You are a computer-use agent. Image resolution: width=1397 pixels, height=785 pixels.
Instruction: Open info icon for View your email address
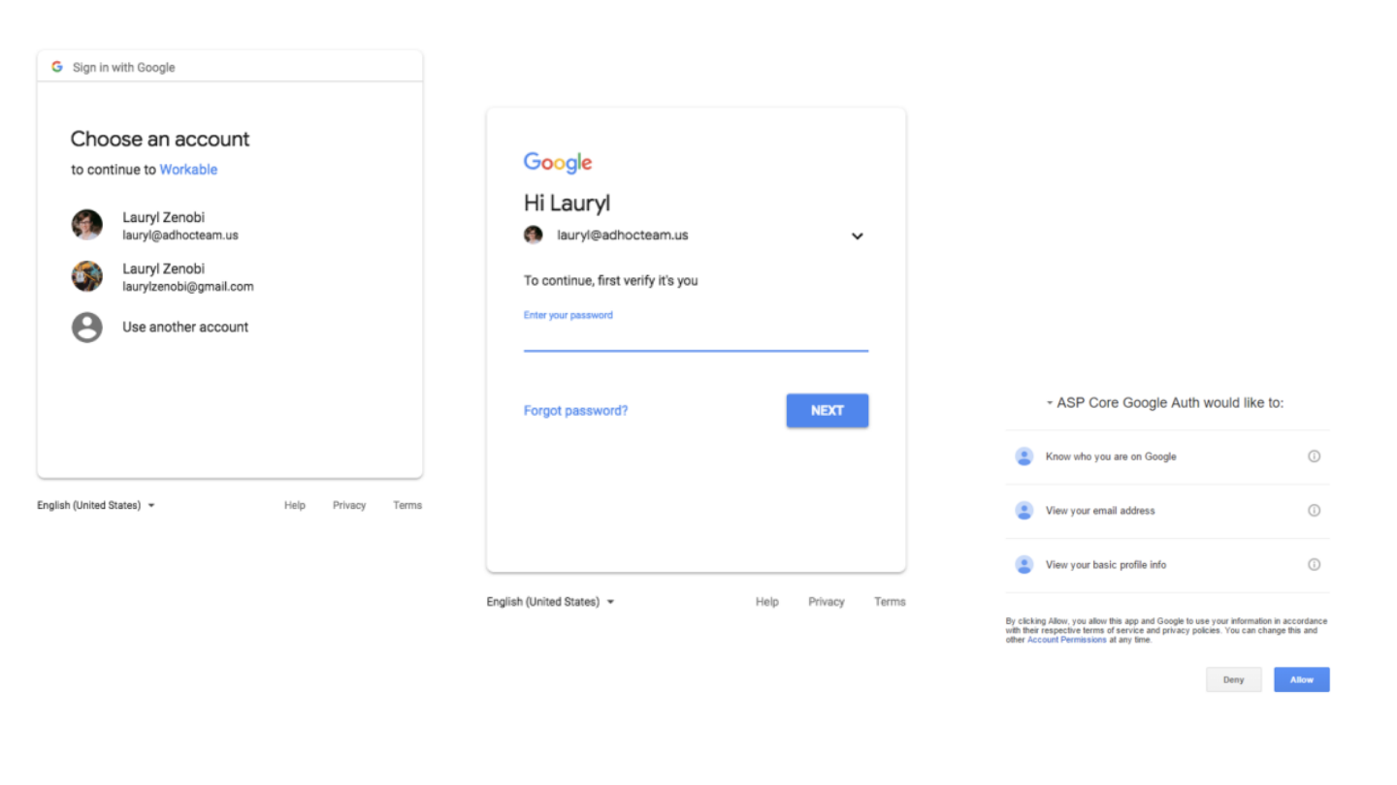tap(1315, 511)
